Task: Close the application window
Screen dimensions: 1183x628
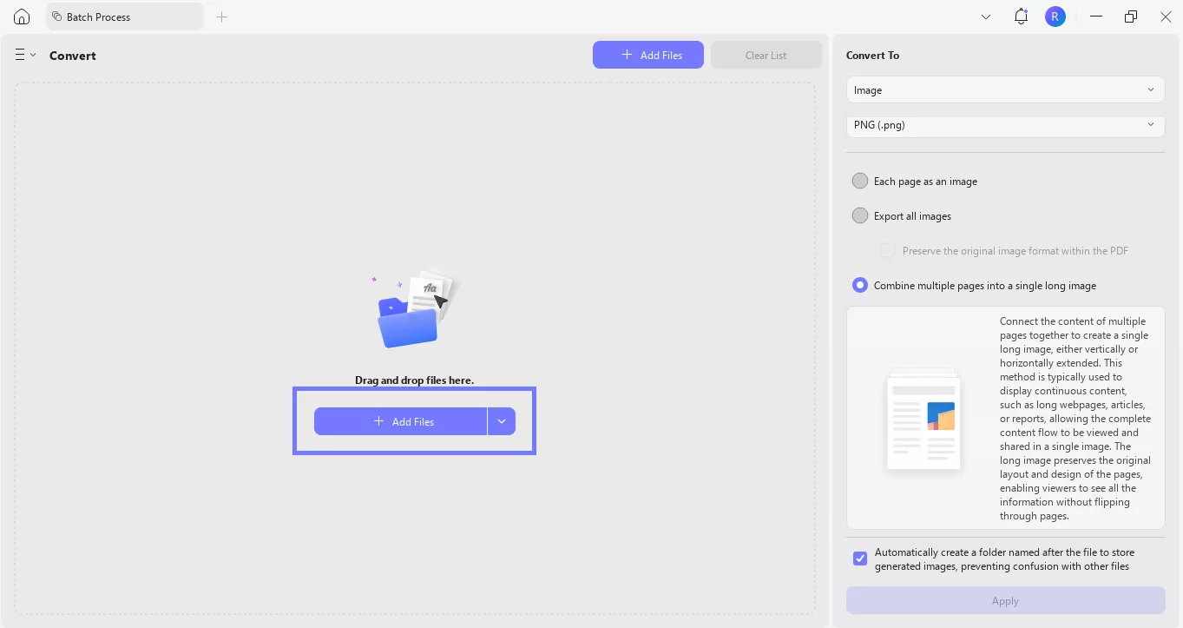Action: click(x=1166, y=17)
